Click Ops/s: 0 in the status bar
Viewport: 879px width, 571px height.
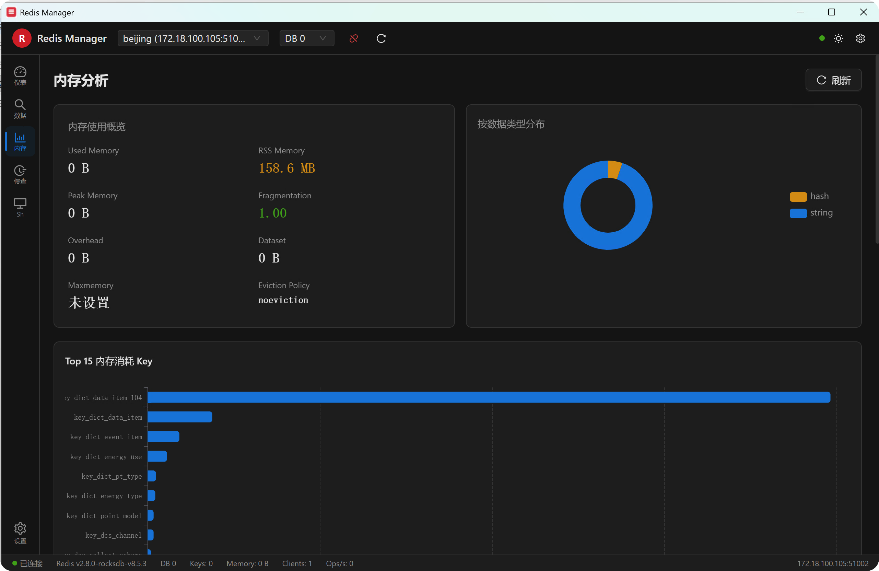[x=339, y=563]
